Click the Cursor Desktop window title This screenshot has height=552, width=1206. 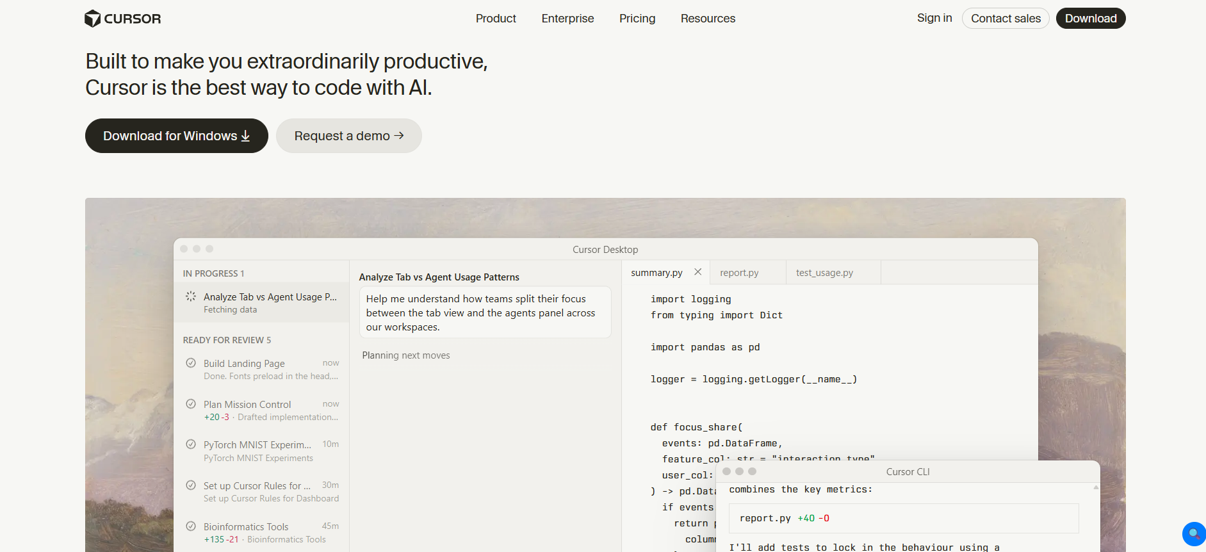point(605,250)
